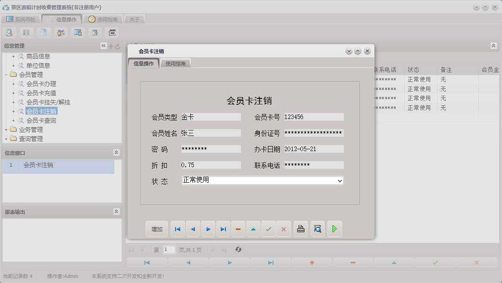Open the 状态 dropdown in the dialog

(340, 181)
